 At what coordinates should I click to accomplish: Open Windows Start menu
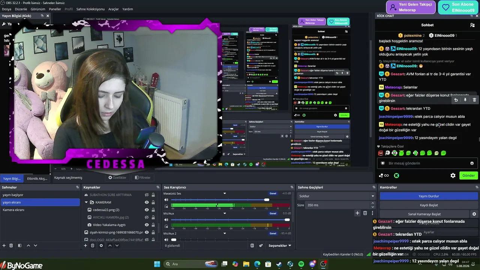[x=157, y=264]
